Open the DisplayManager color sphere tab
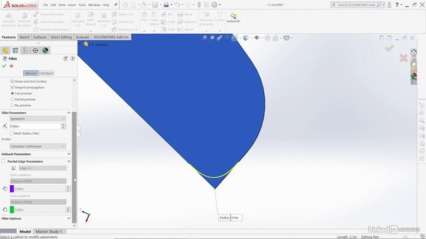This screenshot has width=426, height=239. pyautogui.click(x=45, y=50)
